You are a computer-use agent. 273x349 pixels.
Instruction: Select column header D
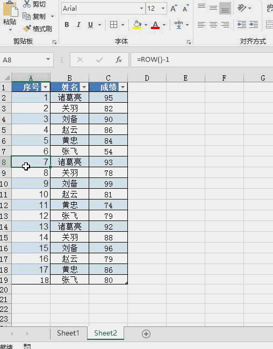pos(147,78)
